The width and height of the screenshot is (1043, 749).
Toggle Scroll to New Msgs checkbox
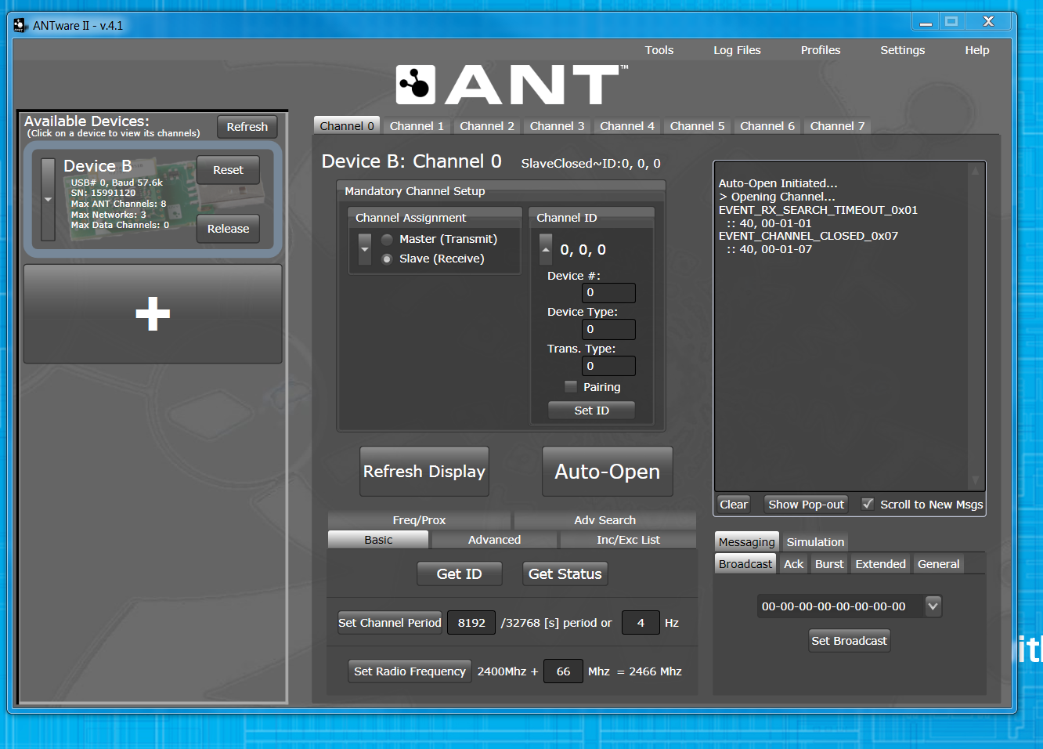pyautogui.click(x=868, y=504)
